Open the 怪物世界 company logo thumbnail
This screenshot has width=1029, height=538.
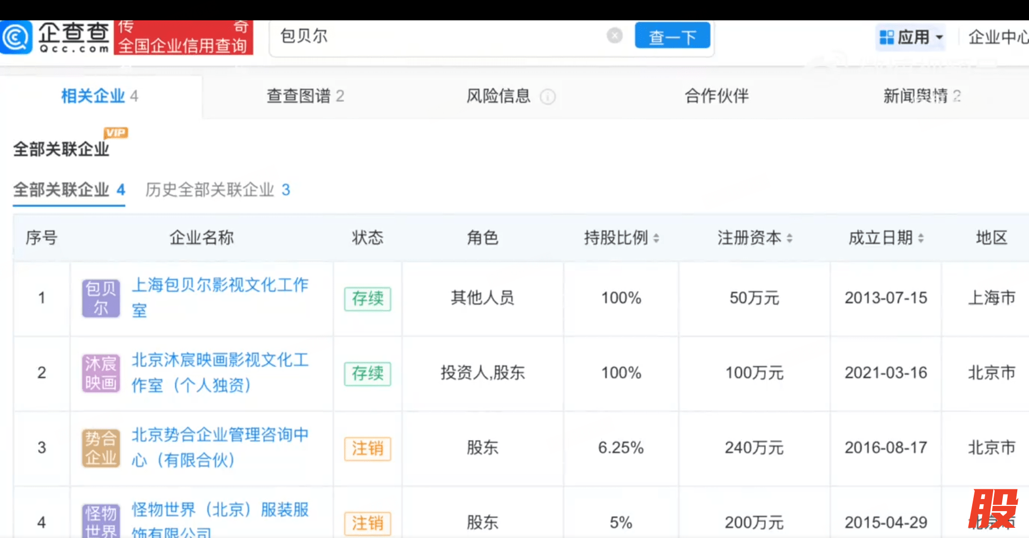pos(101,521)
